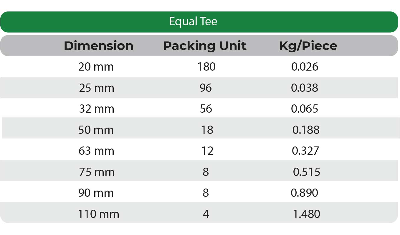Click the 0.026 weight value
This screenshot has width=400, height=235.
pos(305,67)
